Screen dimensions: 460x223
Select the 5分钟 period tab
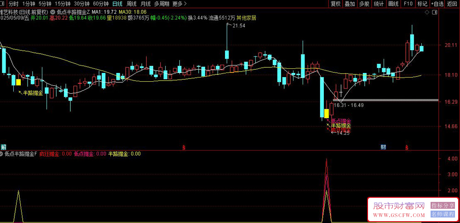click(x=45, y=4)
